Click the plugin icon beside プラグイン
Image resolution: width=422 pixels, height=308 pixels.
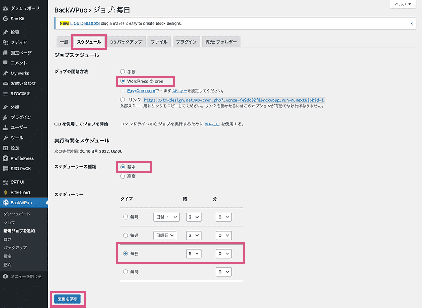pos(5,117)
